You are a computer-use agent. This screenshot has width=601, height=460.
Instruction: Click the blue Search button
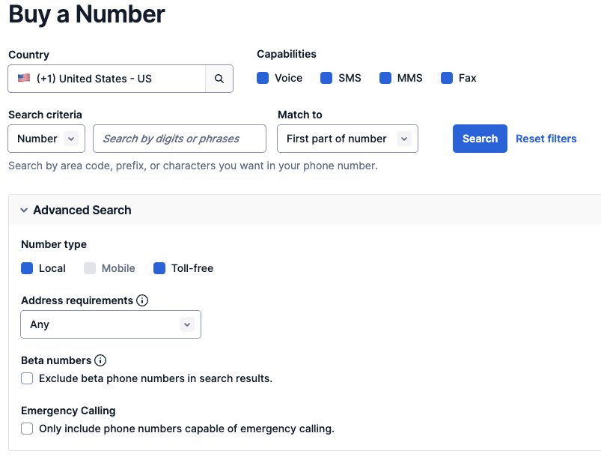click(x=480, y=139)
